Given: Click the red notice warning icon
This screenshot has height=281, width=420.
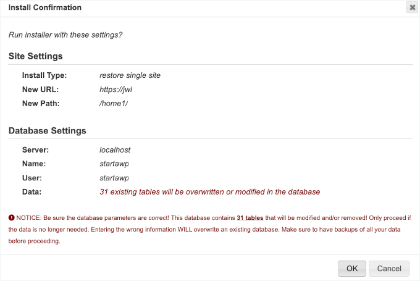Looking at the screenshot, I should [12, 218].
